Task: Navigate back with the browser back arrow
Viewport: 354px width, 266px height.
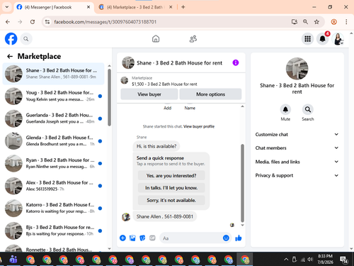Action: pos(8,22)
